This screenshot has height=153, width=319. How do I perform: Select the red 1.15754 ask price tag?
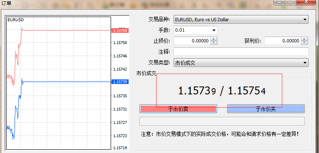click(x=120, y=31)
